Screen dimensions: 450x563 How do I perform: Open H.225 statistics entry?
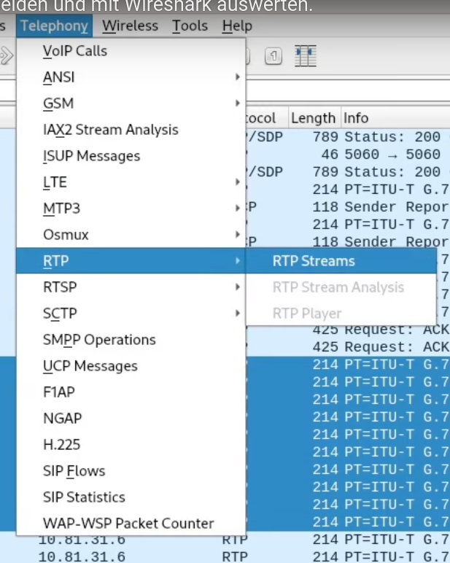[131, 445]
